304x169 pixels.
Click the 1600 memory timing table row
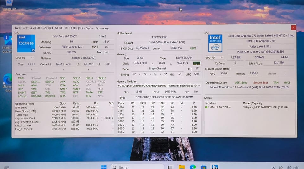click(159, 107)
